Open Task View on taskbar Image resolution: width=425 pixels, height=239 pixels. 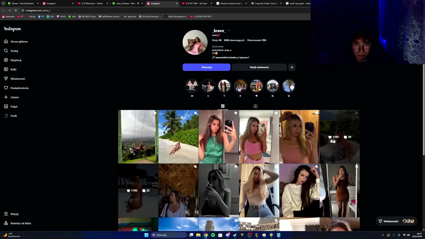(191, 235)
